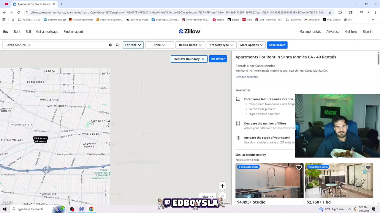Open the Buy menu
The height and width of the screenshot is (213, 380).
[6, 32]
